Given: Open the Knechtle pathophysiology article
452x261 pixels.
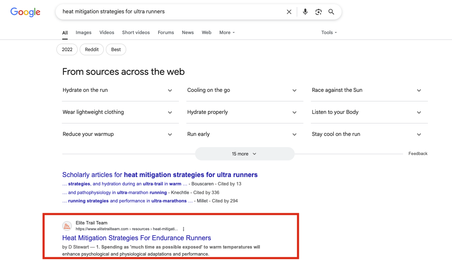Looking at the screenshot, I should 115,192.
